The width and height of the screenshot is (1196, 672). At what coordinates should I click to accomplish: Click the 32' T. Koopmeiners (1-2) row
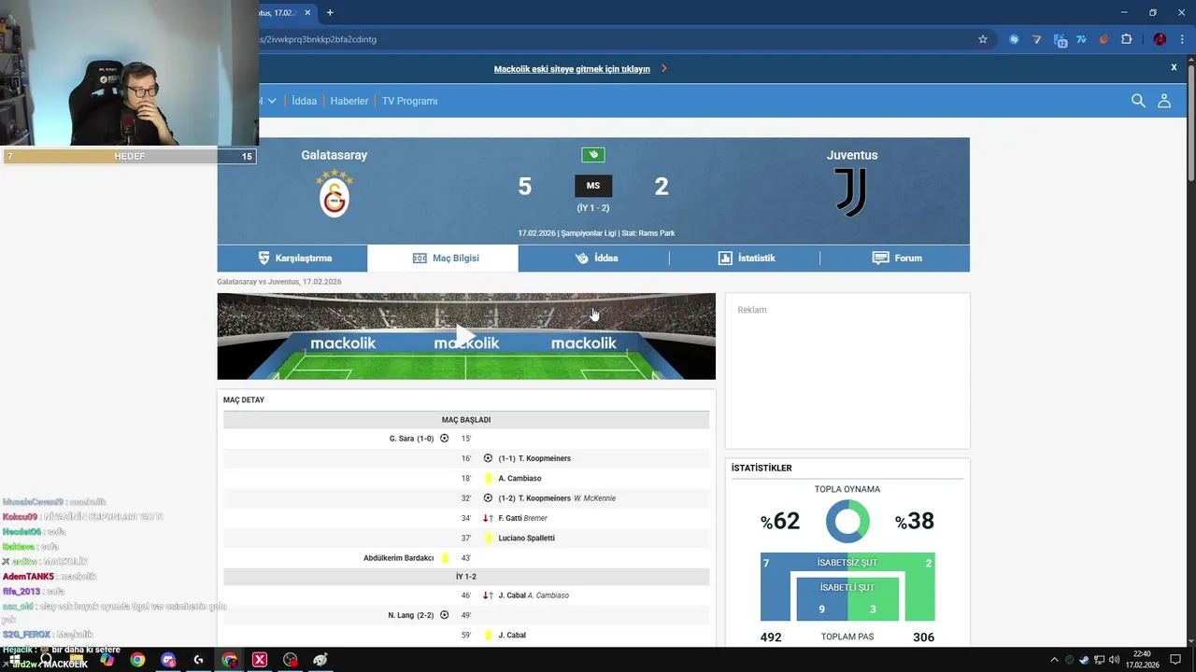466,498
